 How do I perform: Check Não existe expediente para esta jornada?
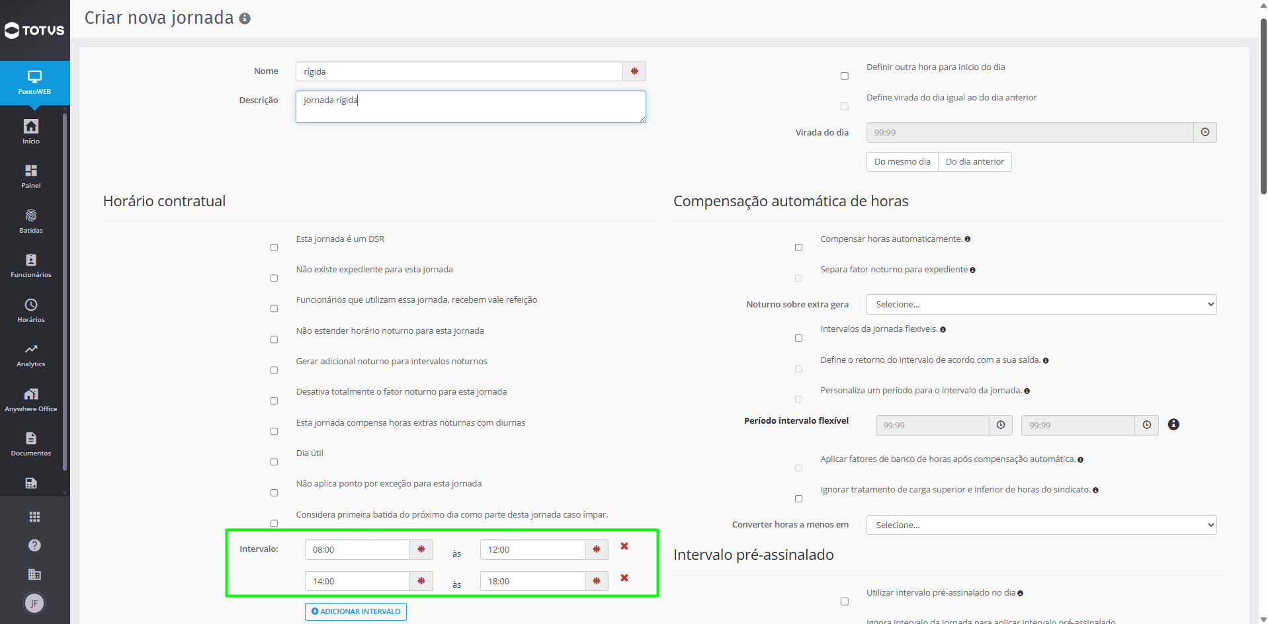point(274,278)
